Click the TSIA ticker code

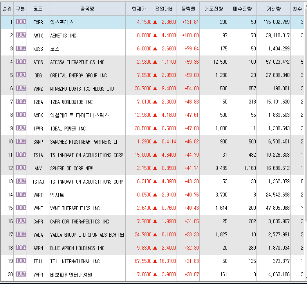(38, 155)
